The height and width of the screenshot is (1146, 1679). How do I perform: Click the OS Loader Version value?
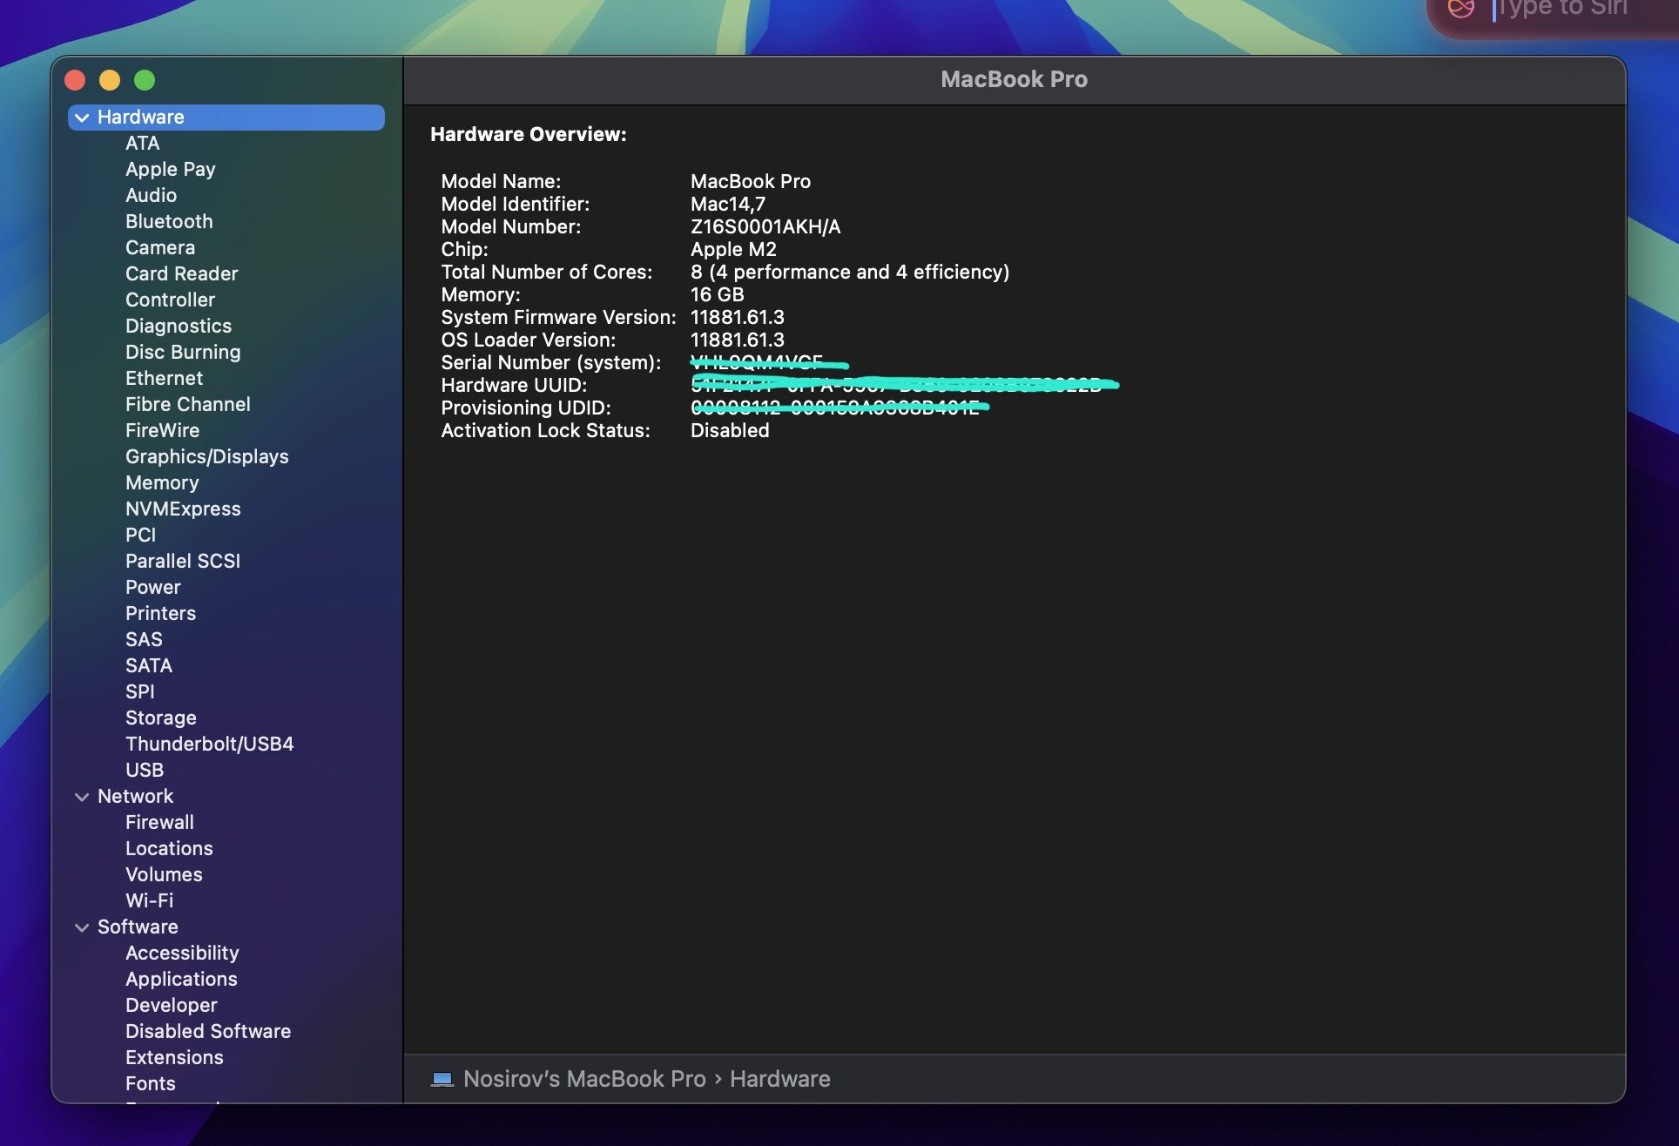pos(738,340)
